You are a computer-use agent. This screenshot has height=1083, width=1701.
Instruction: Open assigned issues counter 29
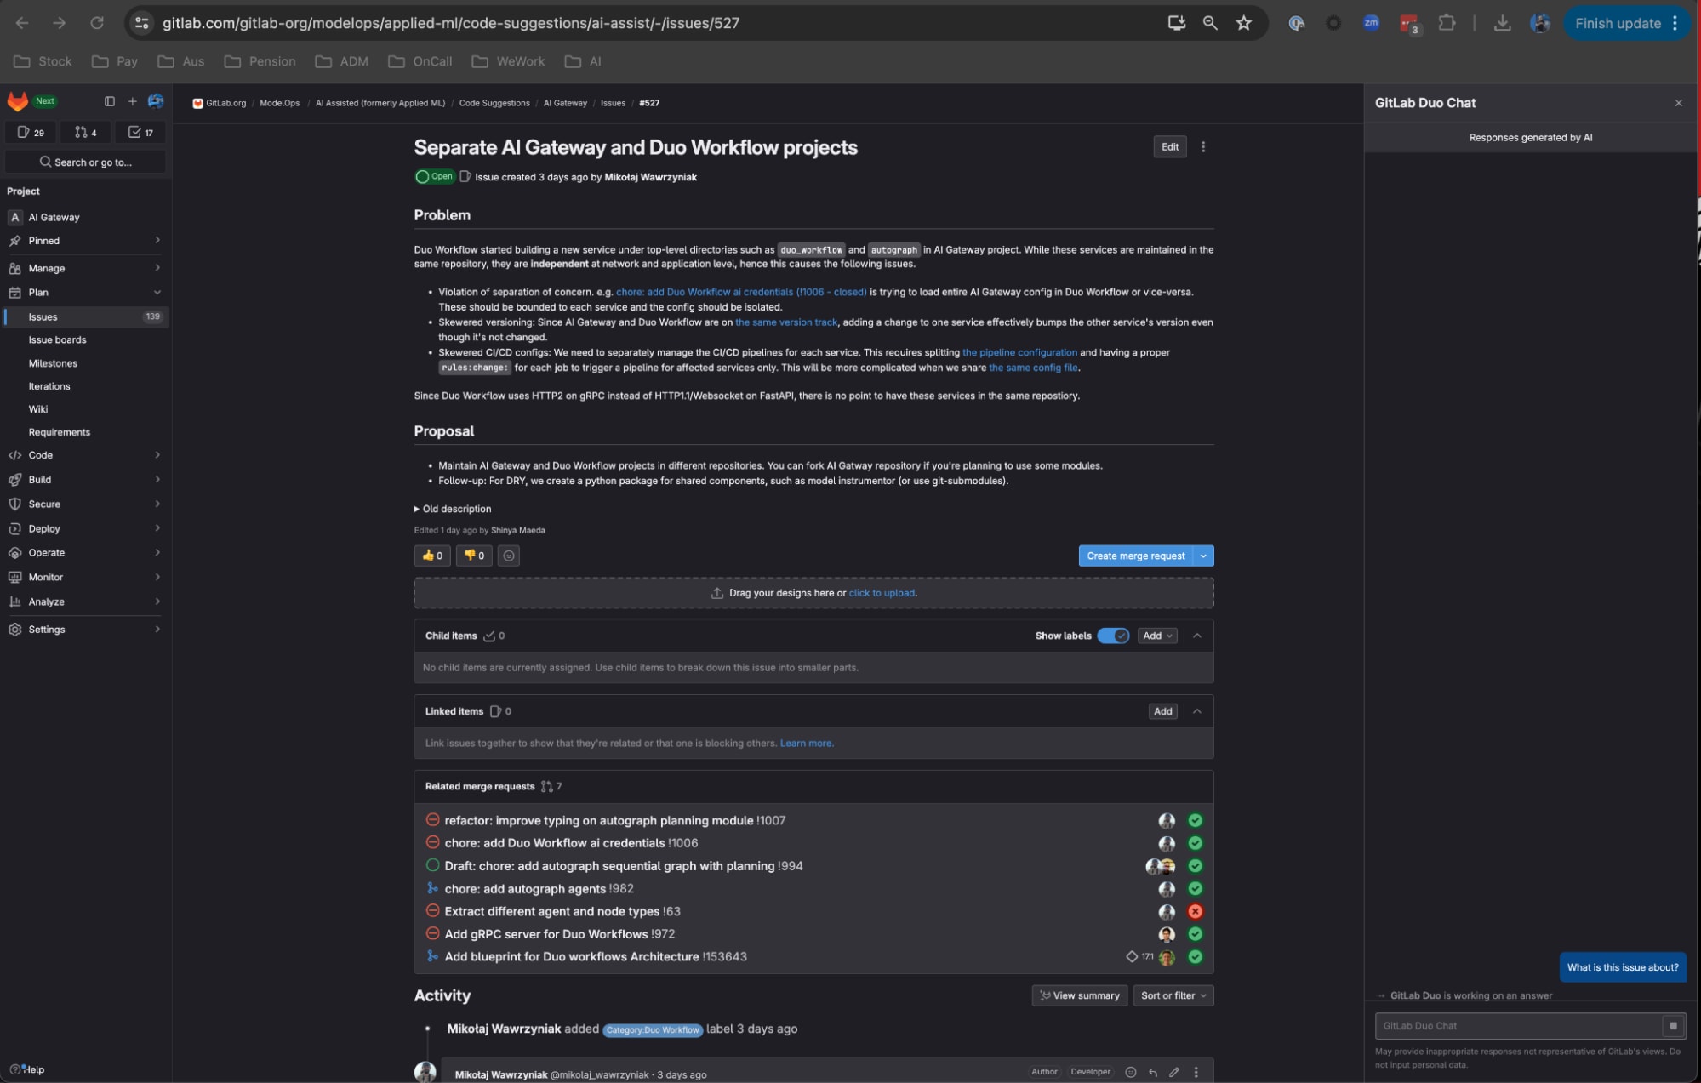[31, 132]
